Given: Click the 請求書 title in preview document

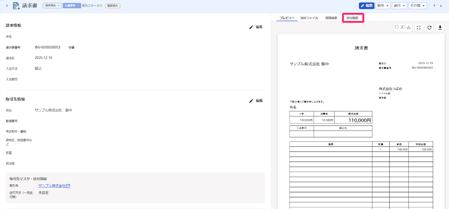Looking at the screenshot, I should tap(361, 48).
